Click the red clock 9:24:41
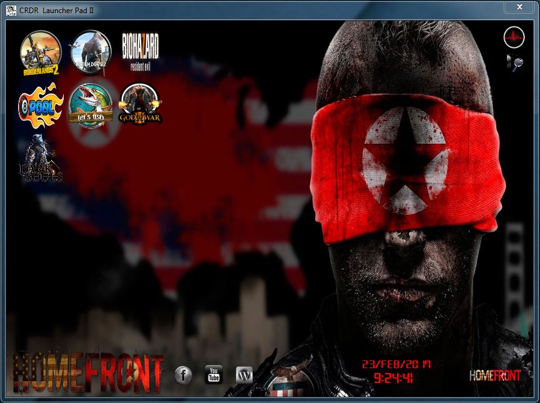 (x=394, y=378)
